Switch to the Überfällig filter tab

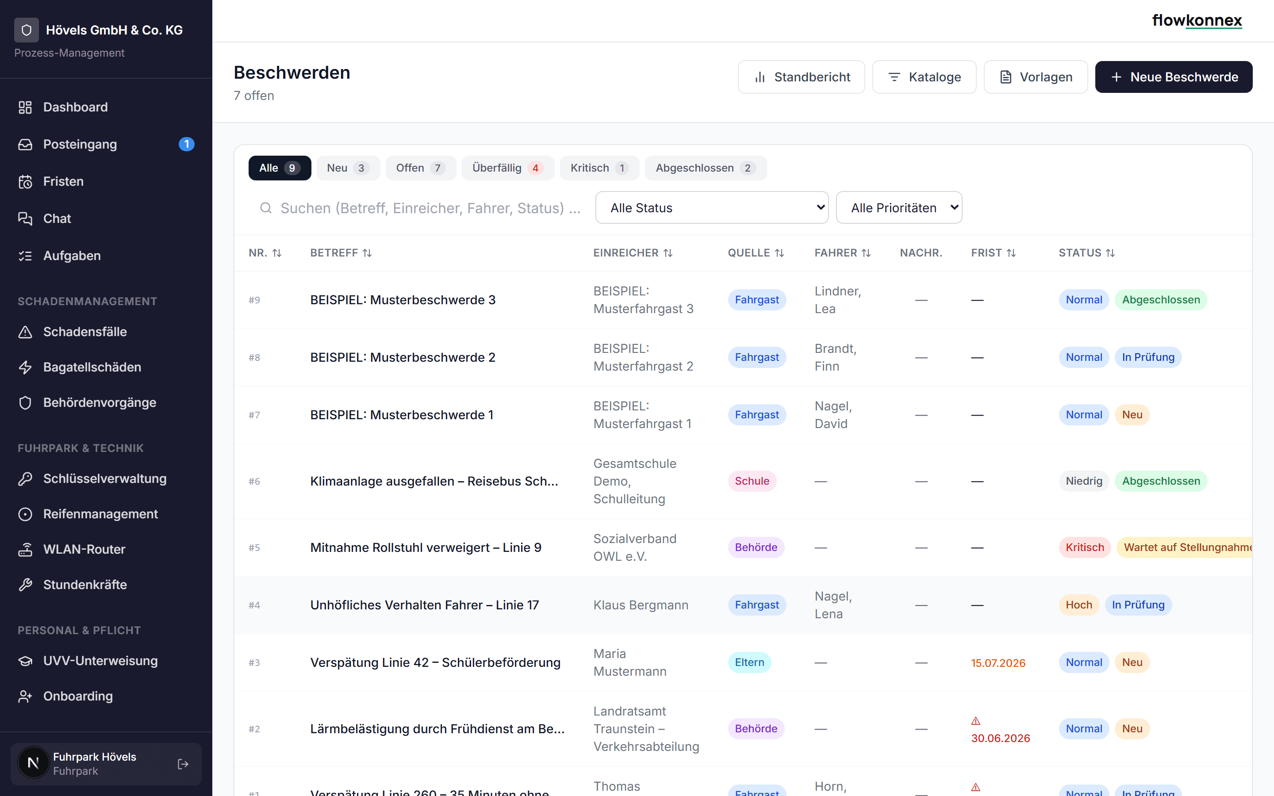(507, 168)
